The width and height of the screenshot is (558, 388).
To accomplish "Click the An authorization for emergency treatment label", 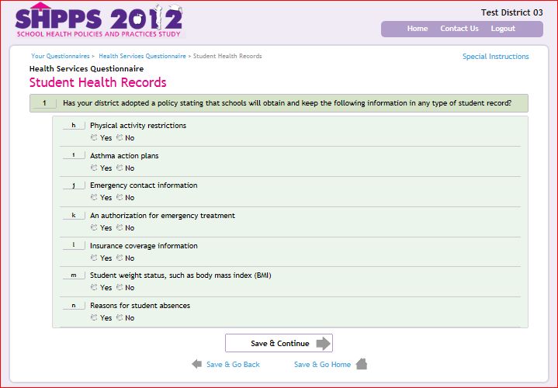I will [x=162, y=216].
